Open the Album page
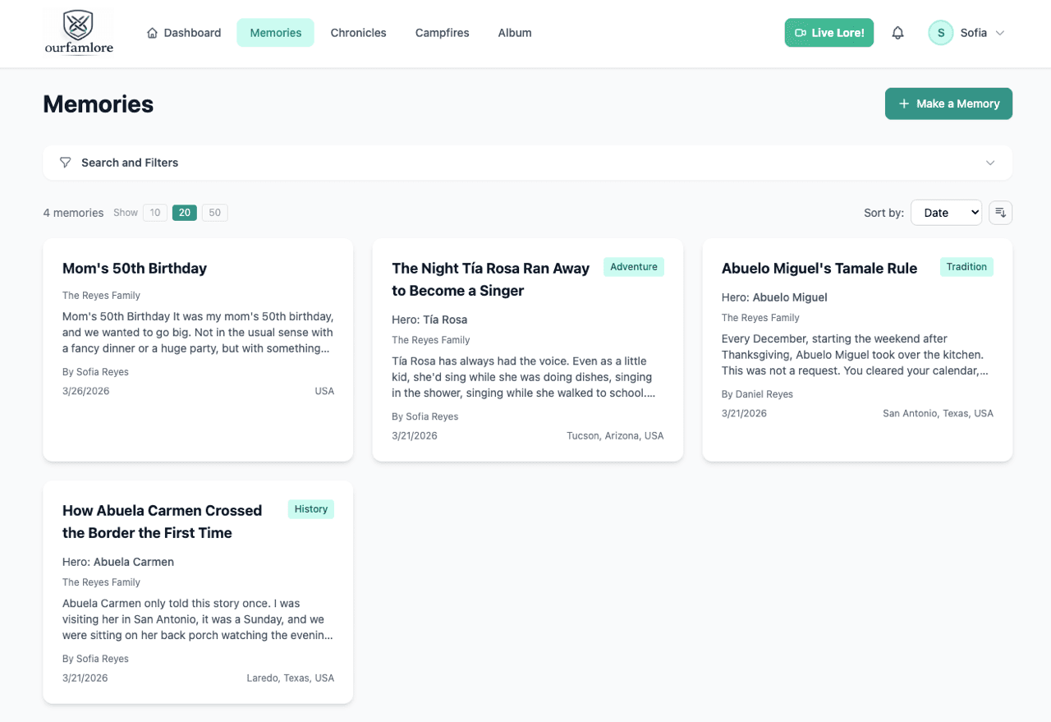This screenshot has width=1051, height=722. click(x=515, y=33)
